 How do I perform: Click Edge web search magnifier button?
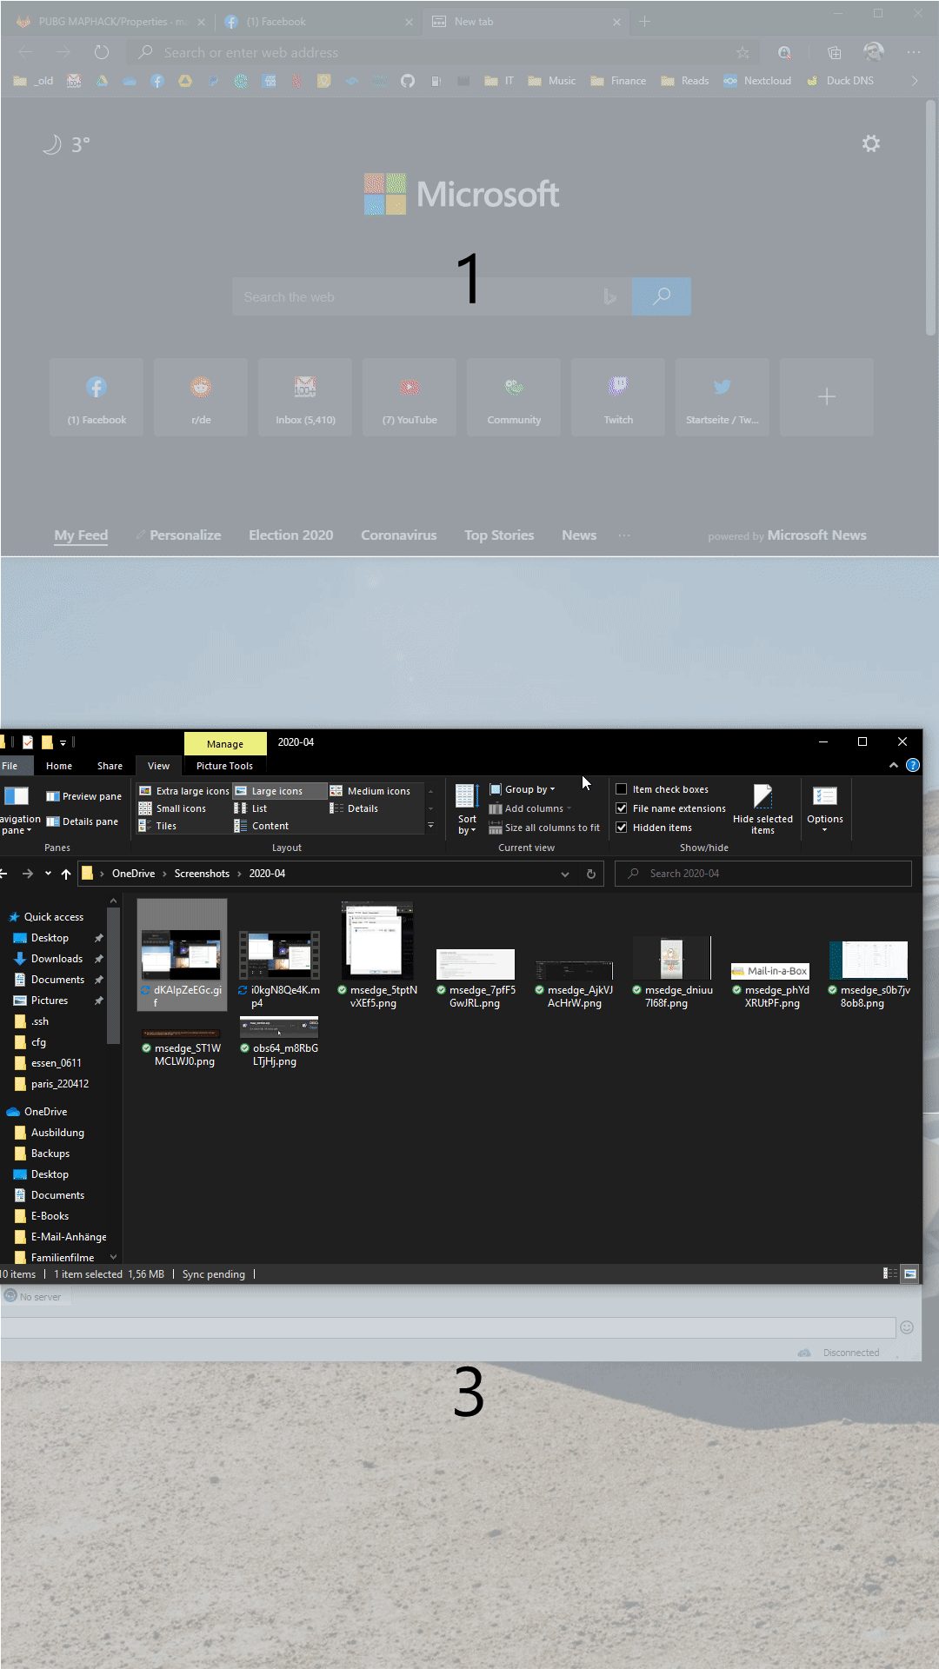pyautogui.click(x=662, y=296)
